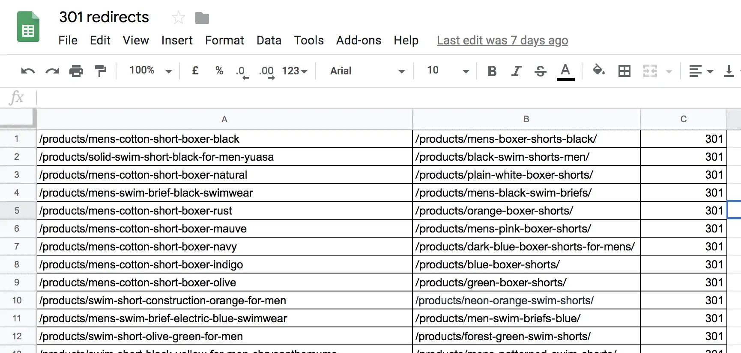The height and width of the screenshot is (353, 741).
Task: Print the spreadsheet with printer icon
Action: click(76, 71)
